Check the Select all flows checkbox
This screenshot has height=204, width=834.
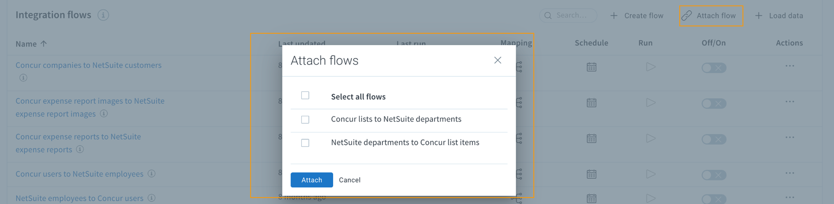pos(305,95)
